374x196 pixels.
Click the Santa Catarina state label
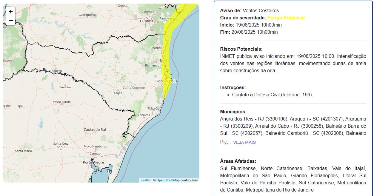134,88
